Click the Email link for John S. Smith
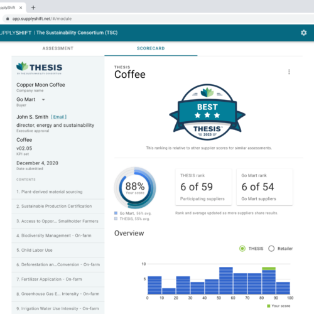314x314 pixels. (58, 117)
